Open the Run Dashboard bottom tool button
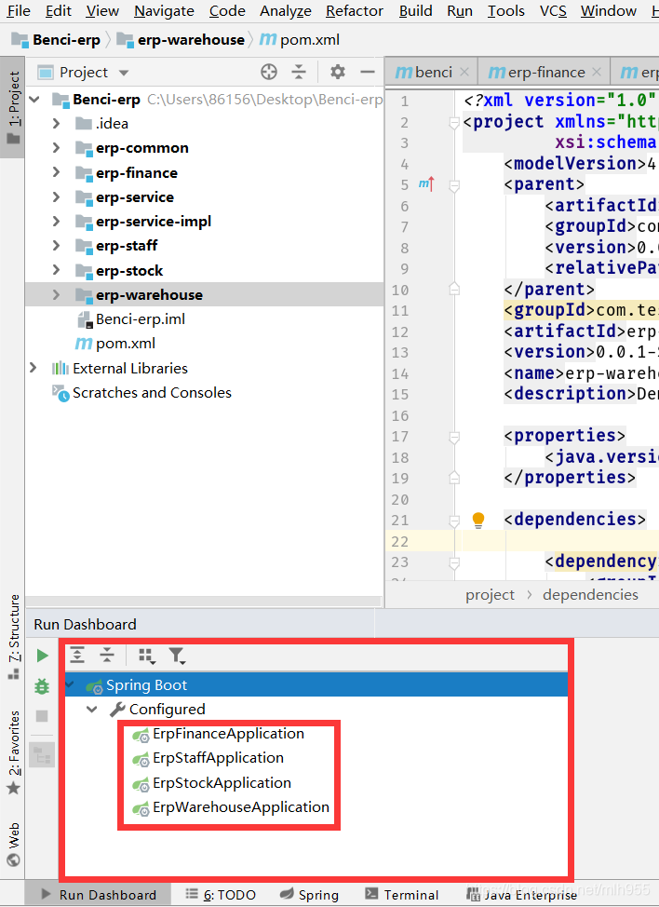This screenshot has width=659, height=907. click(x=99, y=894)
